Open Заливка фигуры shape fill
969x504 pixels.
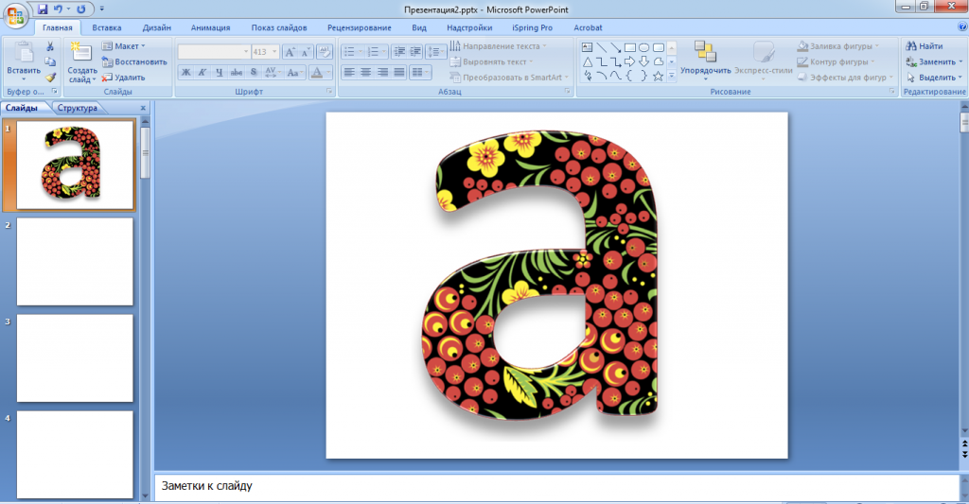tap(838, 46)
